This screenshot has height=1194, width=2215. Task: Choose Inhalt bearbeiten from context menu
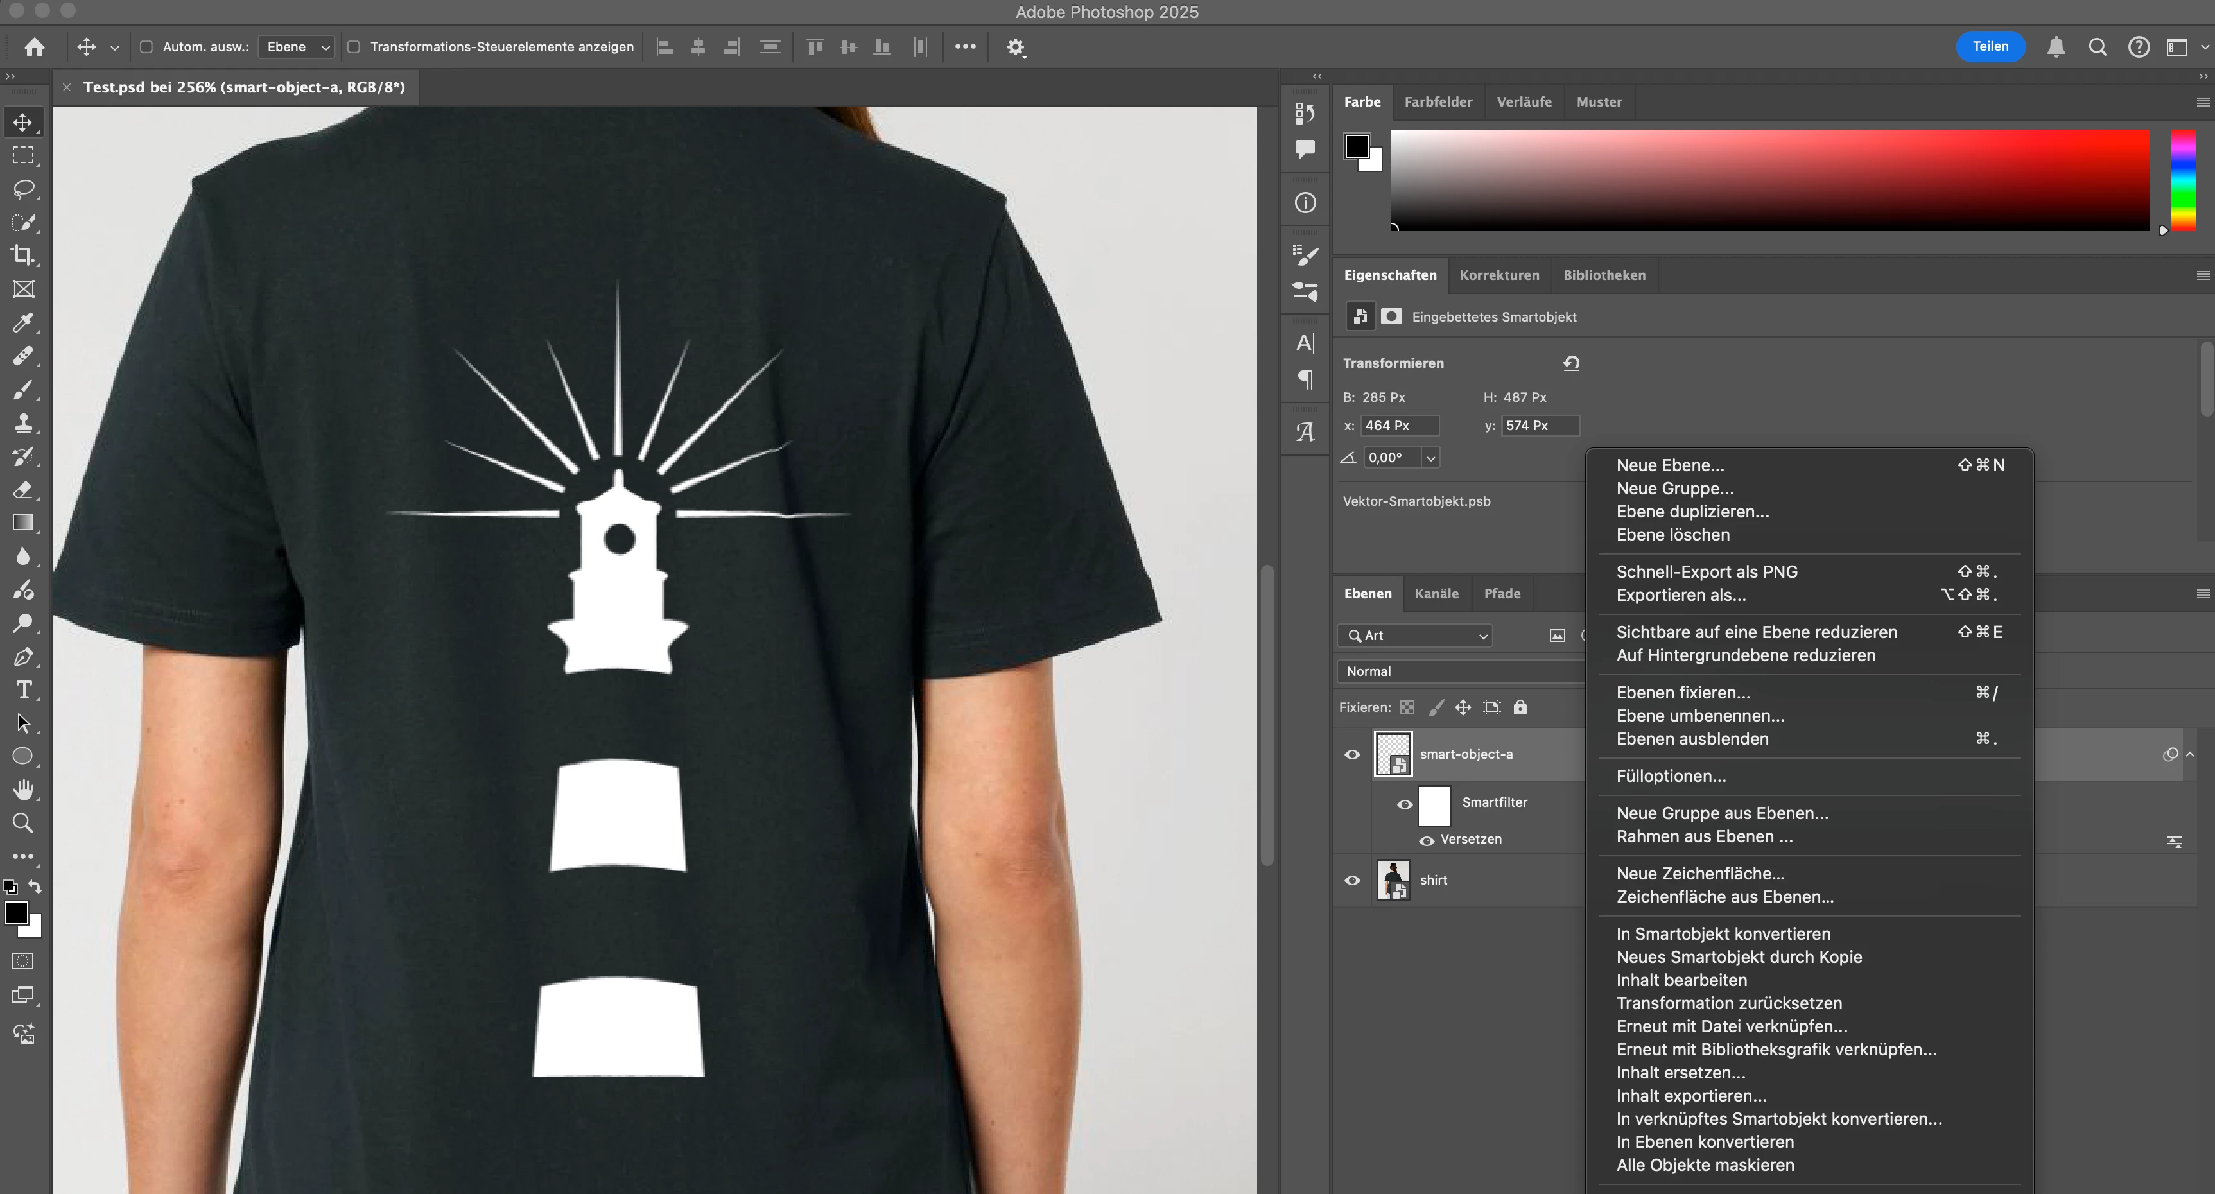point(1680,980)
